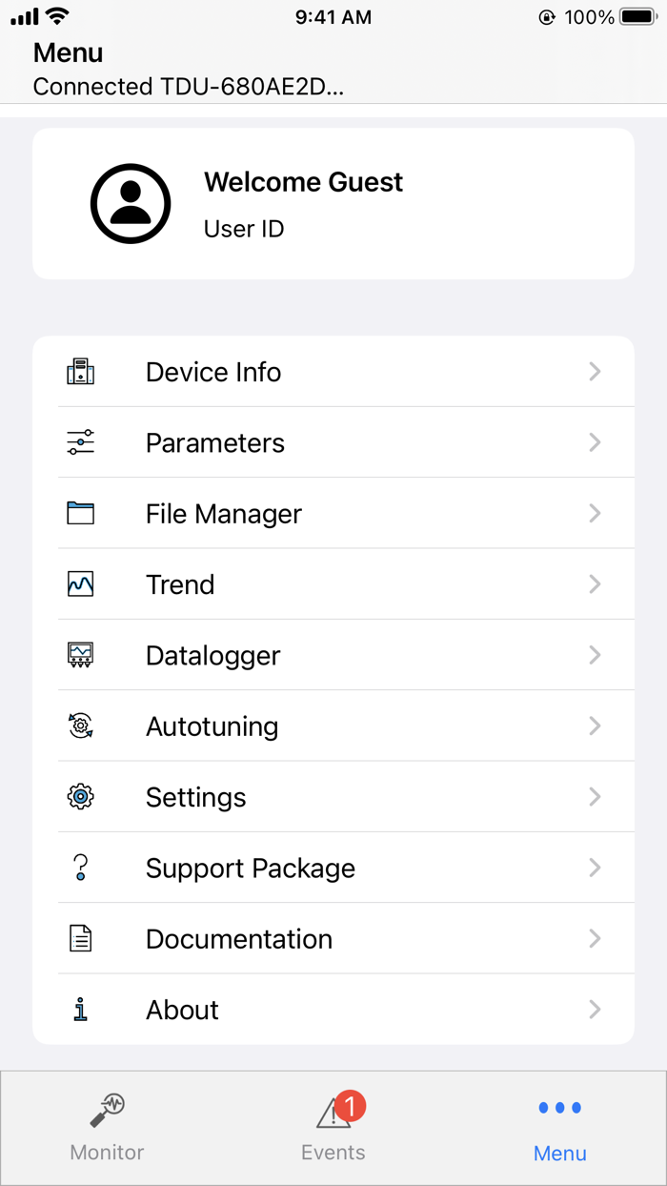Select the Trend chart icon
Image resolution: width=667 pixels, height=1186 pixels.
click(x=80, y=583)
